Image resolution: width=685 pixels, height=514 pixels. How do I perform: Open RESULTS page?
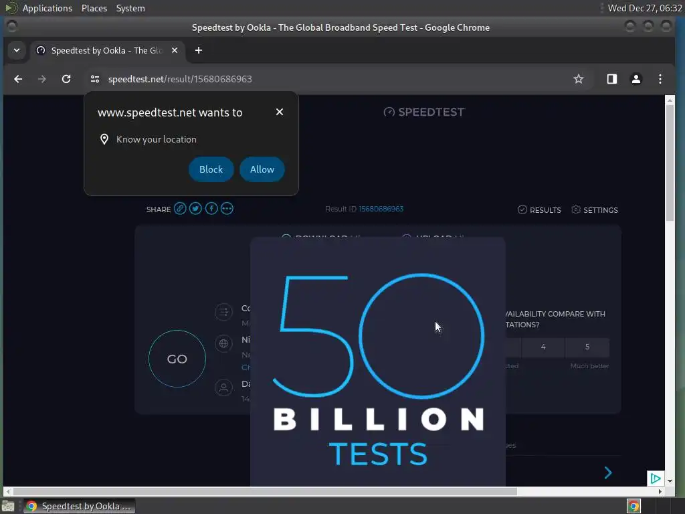540,209
